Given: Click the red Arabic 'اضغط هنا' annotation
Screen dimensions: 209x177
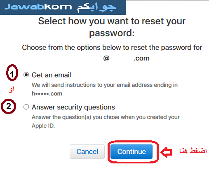Looking at the screenshot, I should pos(193,151).
